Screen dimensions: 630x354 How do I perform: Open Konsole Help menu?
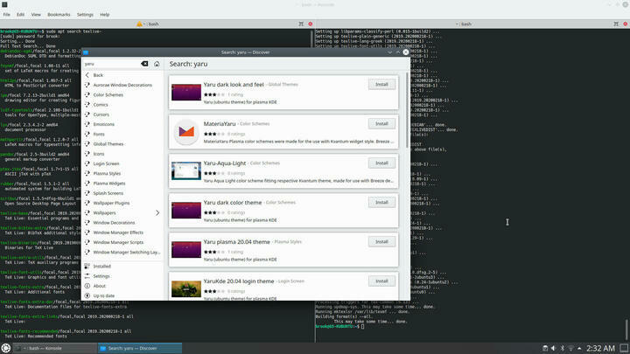104,15
